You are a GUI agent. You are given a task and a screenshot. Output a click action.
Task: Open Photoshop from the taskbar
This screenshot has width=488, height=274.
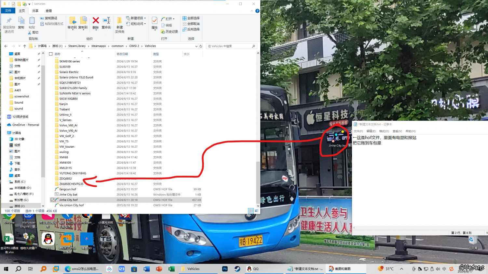(225, 269)
